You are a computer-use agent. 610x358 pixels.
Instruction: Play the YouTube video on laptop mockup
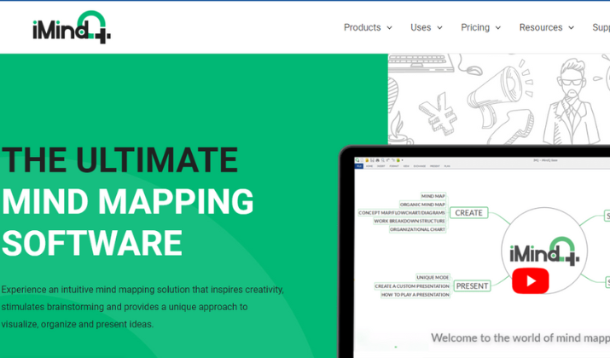(531, 280)
